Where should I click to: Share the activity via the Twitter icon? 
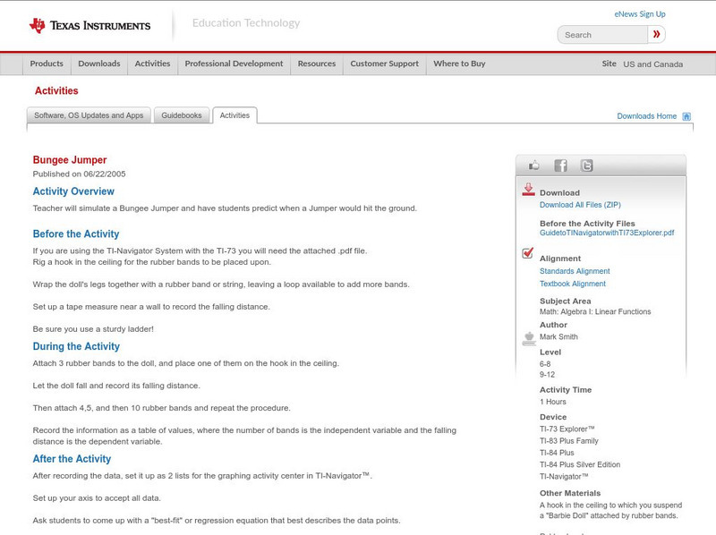coord(586,166)
